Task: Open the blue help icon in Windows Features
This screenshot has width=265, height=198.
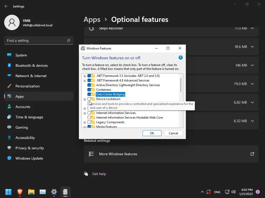Action: pyautogui.click(x=180, y=58)
